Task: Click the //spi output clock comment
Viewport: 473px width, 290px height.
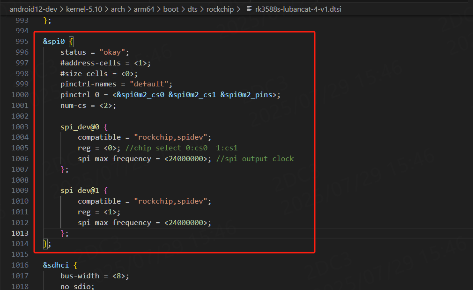Action: (x=255, y=159)
